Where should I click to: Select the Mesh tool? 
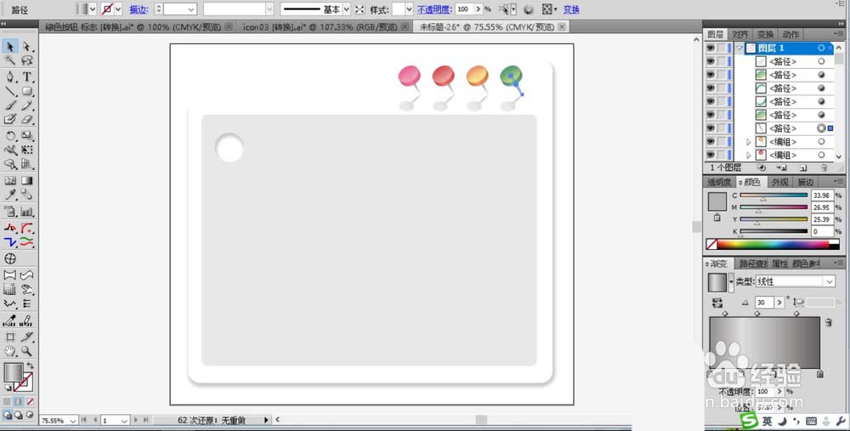point(9,180)
